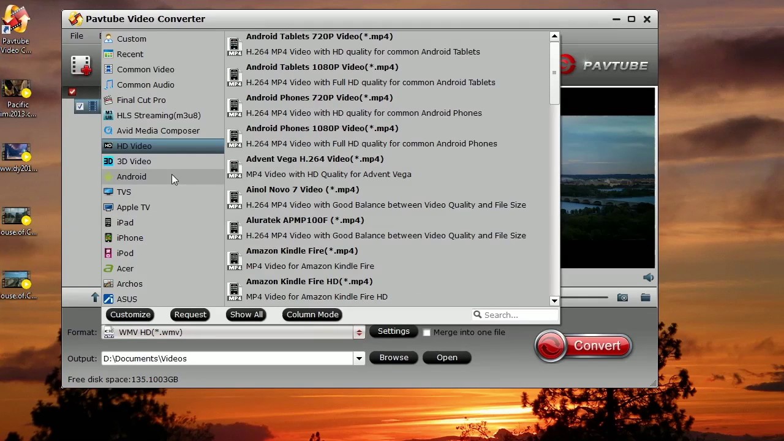
Task: Click the Customize button
Action: (130, 314)
